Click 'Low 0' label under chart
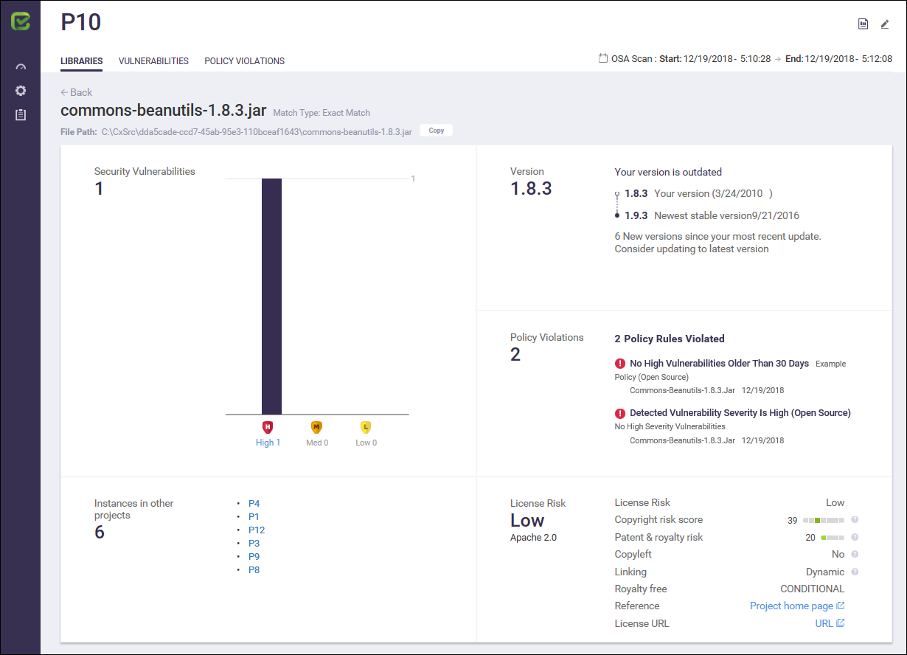 (366, 443)
